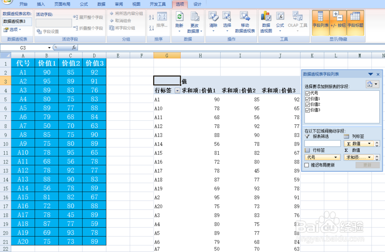Image resolution: width=385 pixels, height=252 pixels.
Task: Click the Active Field (活动字段) input box
Action: click(54, 23)
